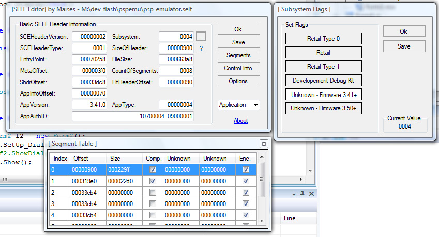Close the Segment Table window
The width and height of the screenshot is (439, 237).
[264, 144]
